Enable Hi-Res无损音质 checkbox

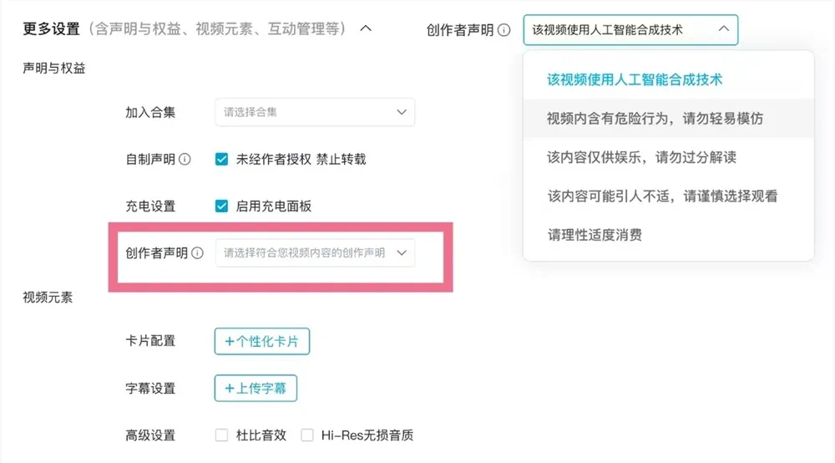point(307,435)
